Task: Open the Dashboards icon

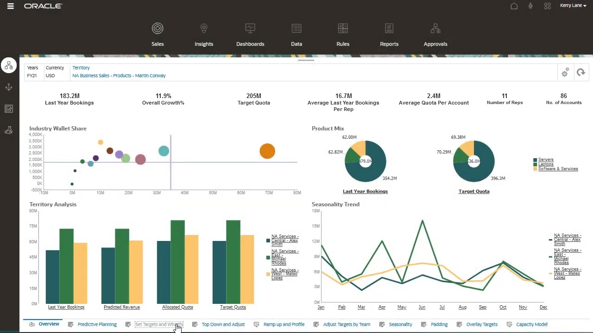Action: tap(250, 29)
